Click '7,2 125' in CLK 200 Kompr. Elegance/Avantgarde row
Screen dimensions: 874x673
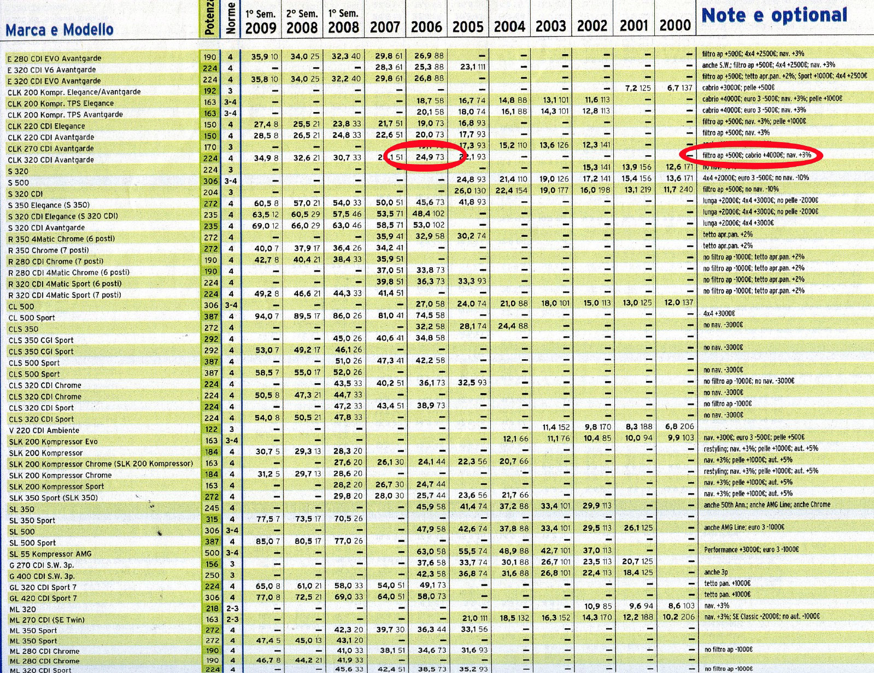tap(639, 88)
